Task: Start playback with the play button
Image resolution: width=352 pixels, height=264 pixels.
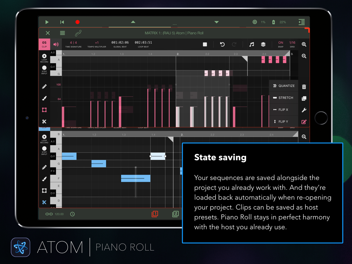Action: (x=47, y=22)
